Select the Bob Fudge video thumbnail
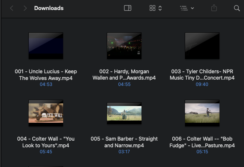The width and height of the screenshot is (244, 167). tap(202, 113)
